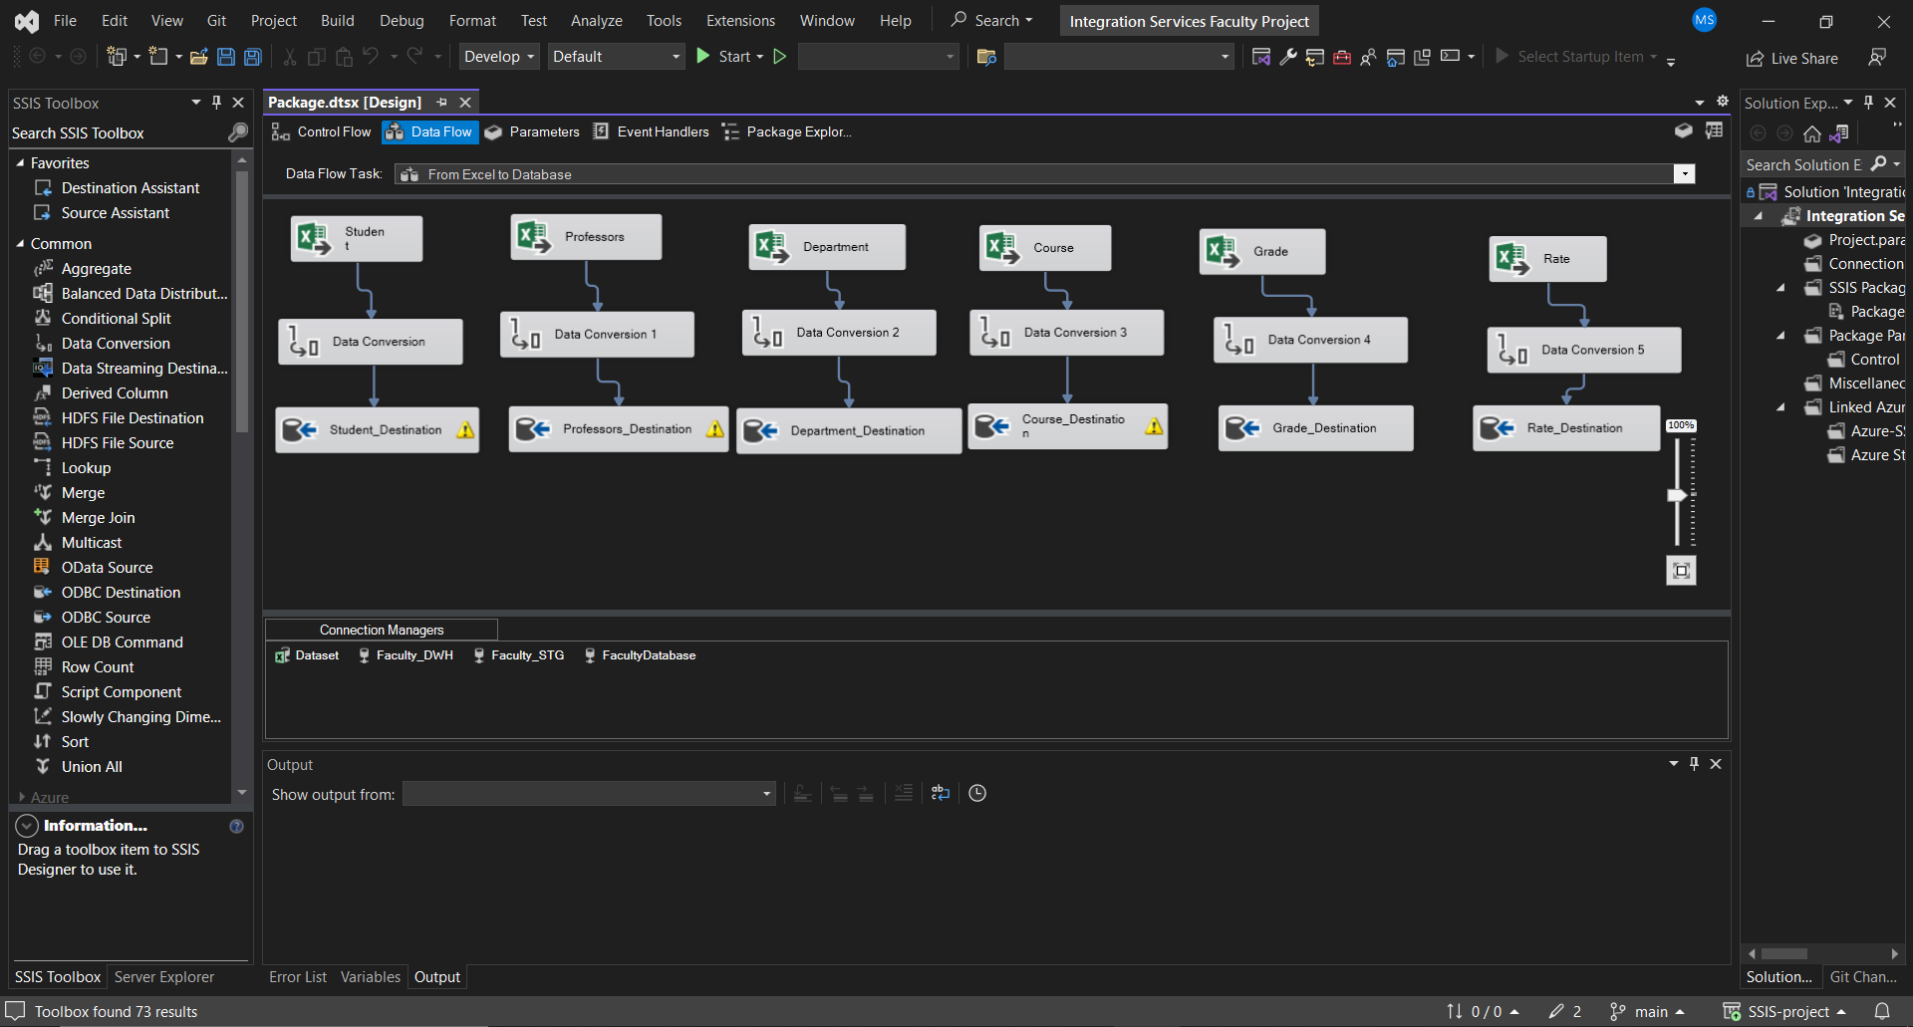Click the Save All toolbar icon
This screenshot has height=1027, width=1913.
(x=252, y=57)
